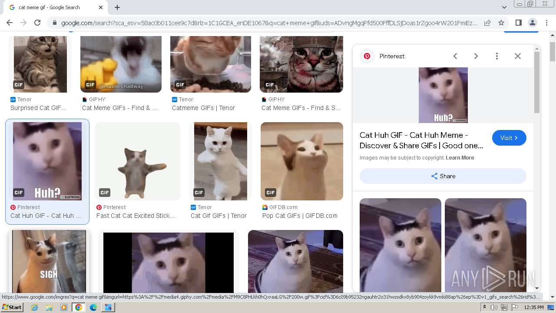
Task: Visit the Pinterest source page
Action: pyautogui.click(x=509, y=138)
